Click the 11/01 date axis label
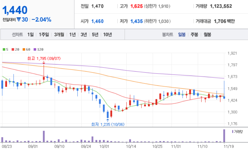 tap(176, 146)
